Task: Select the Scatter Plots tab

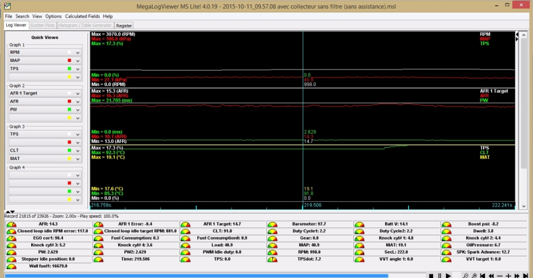Action: pos(42,25)
